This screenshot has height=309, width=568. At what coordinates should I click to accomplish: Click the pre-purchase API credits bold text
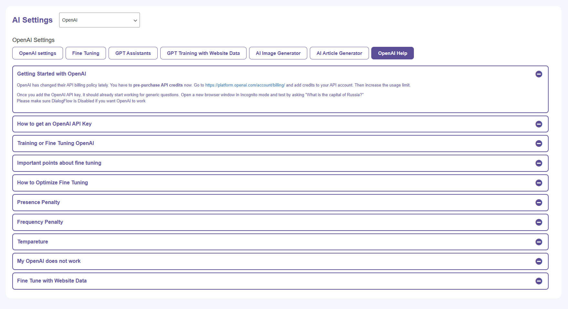click(x=158, y=85)
